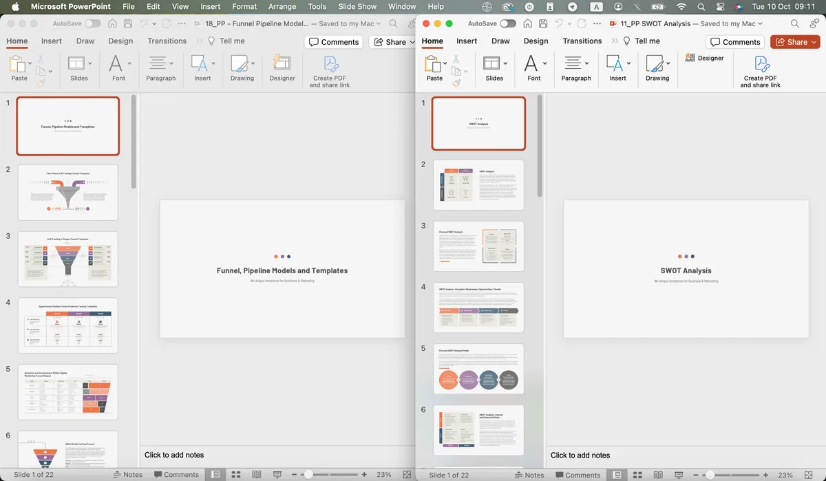
Task: Click Format Painter brush in SWOT window
Action: [x=456, y=83]
